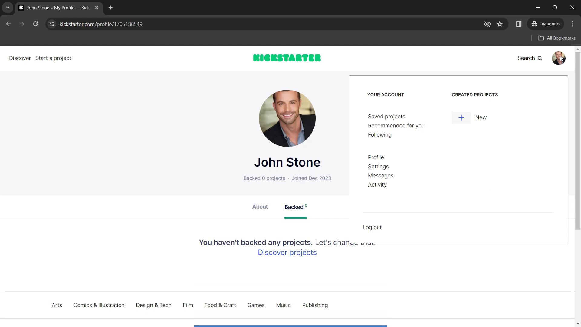Click the browser refresh icon
The image size is (581, 327).
35,24
